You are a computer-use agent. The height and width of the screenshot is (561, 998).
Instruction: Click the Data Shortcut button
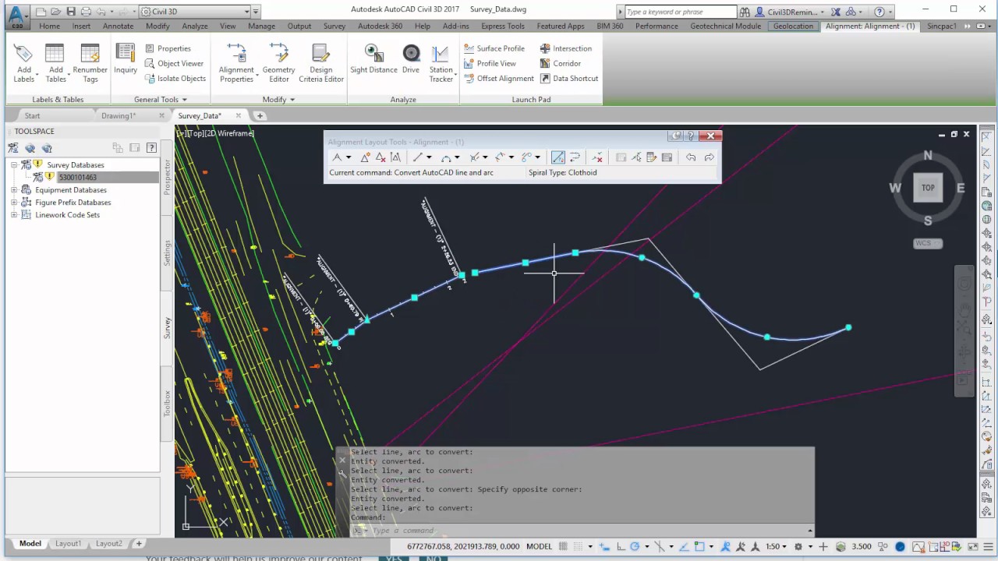[x=568, y=78]
